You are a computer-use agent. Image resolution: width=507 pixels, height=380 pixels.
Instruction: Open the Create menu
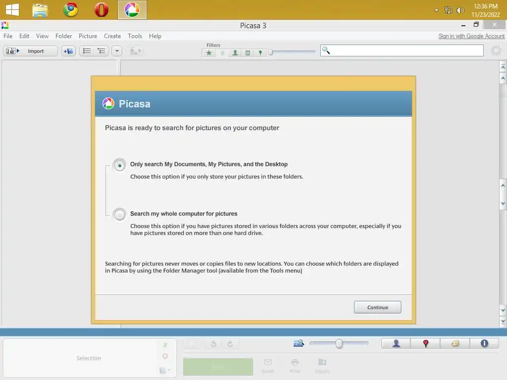pos(112,36)
